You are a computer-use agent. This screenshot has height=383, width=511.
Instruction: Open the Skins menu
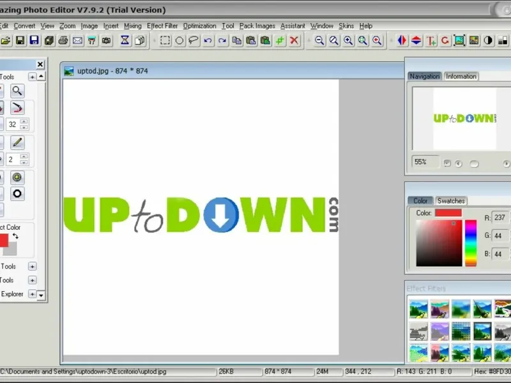coord(346,26)
